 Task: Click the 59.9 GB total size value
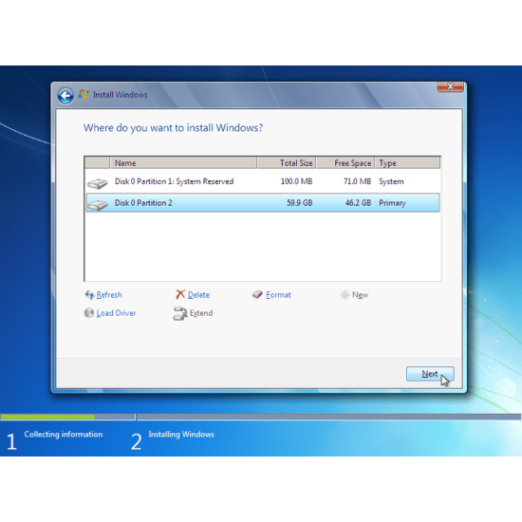click(x=299, y=203)
